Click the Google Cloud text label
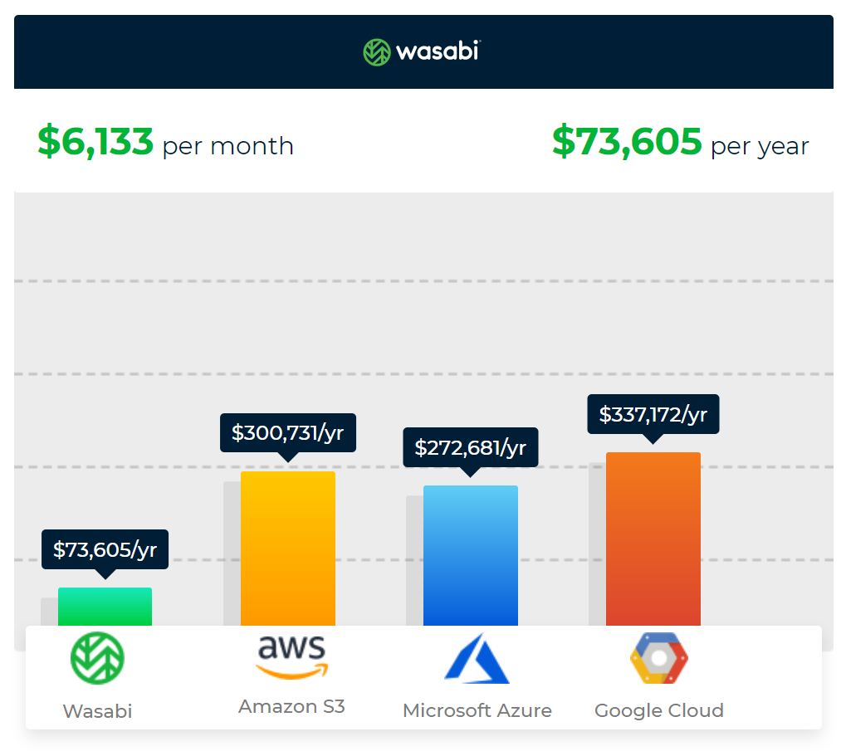 (x=659, y=710)
